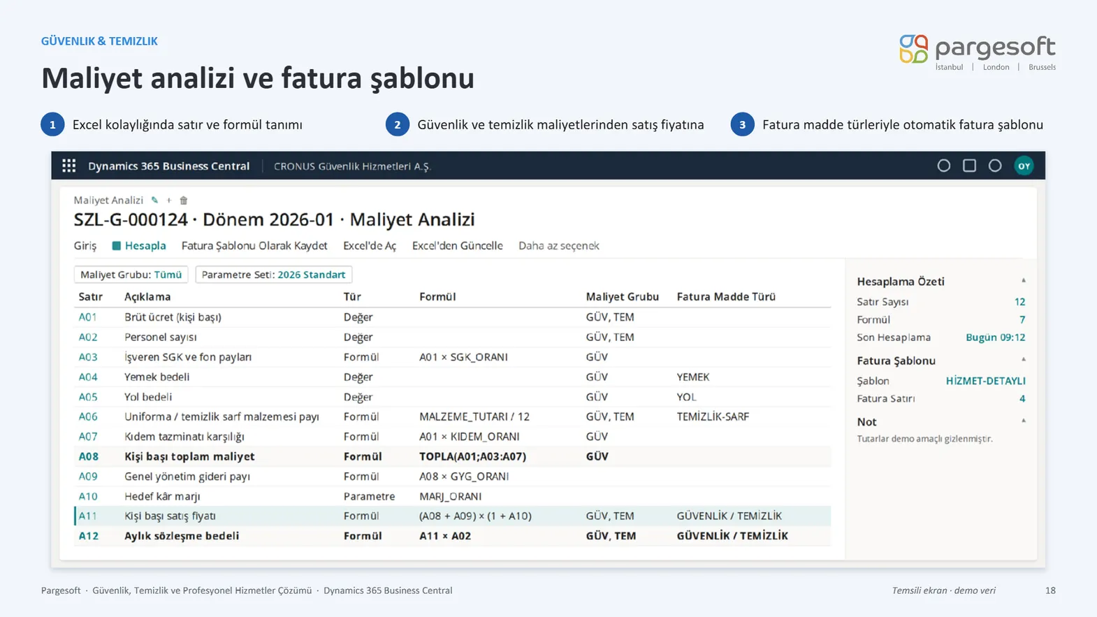Select the formula cell (A08 + A09) × (1 + A10)

pos(475,516)
